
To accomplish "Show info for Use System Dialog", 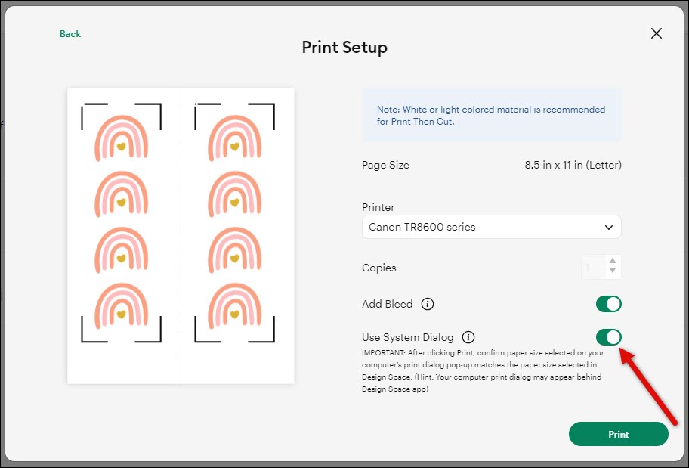I will point(468,337).
